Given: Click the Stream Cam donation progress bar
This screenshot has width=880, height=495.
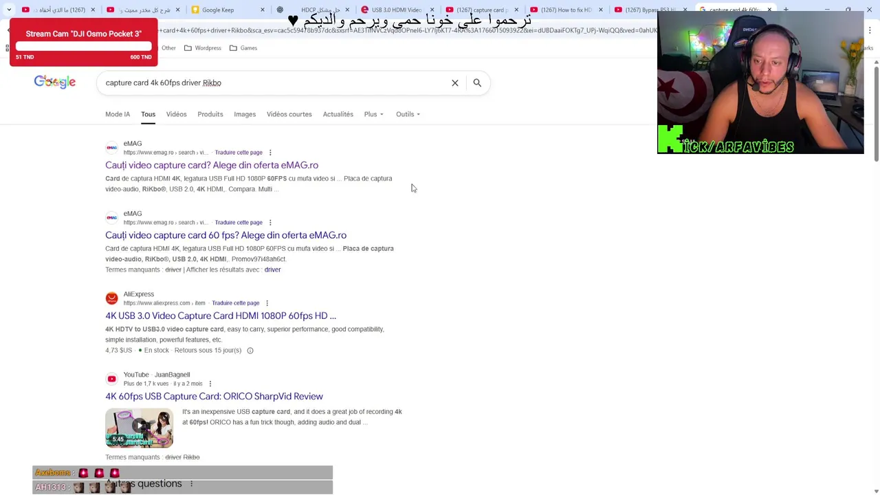Looking at the screenshot, I should [84, 47].
